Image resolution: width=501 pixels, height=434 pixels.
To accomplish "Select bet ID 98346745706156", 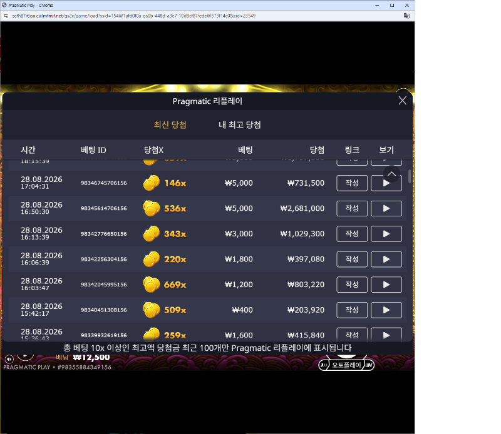I will (x=104, y=183).
